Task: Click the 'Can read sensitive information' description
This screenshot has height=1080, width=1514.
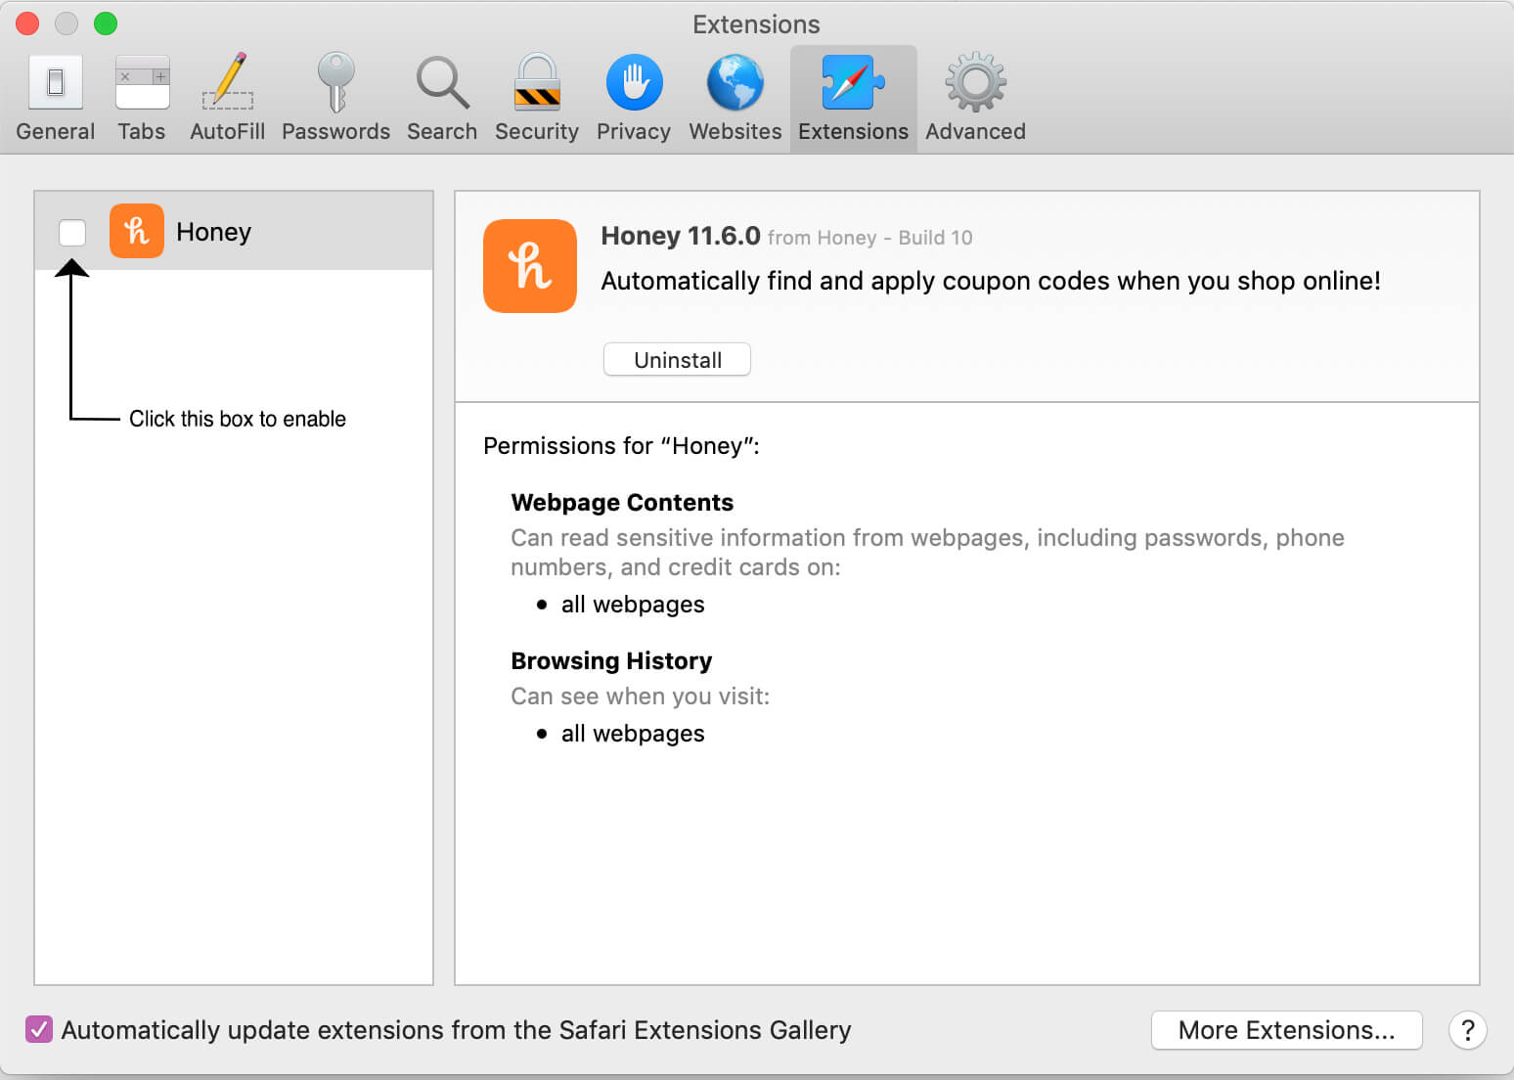Action: click(x=927, y=552)
